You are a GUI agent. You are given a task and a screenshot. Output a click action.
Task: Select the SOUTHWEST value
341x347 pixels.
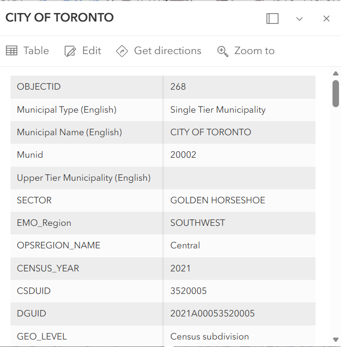pyautogui.click(x=197, y=223)
